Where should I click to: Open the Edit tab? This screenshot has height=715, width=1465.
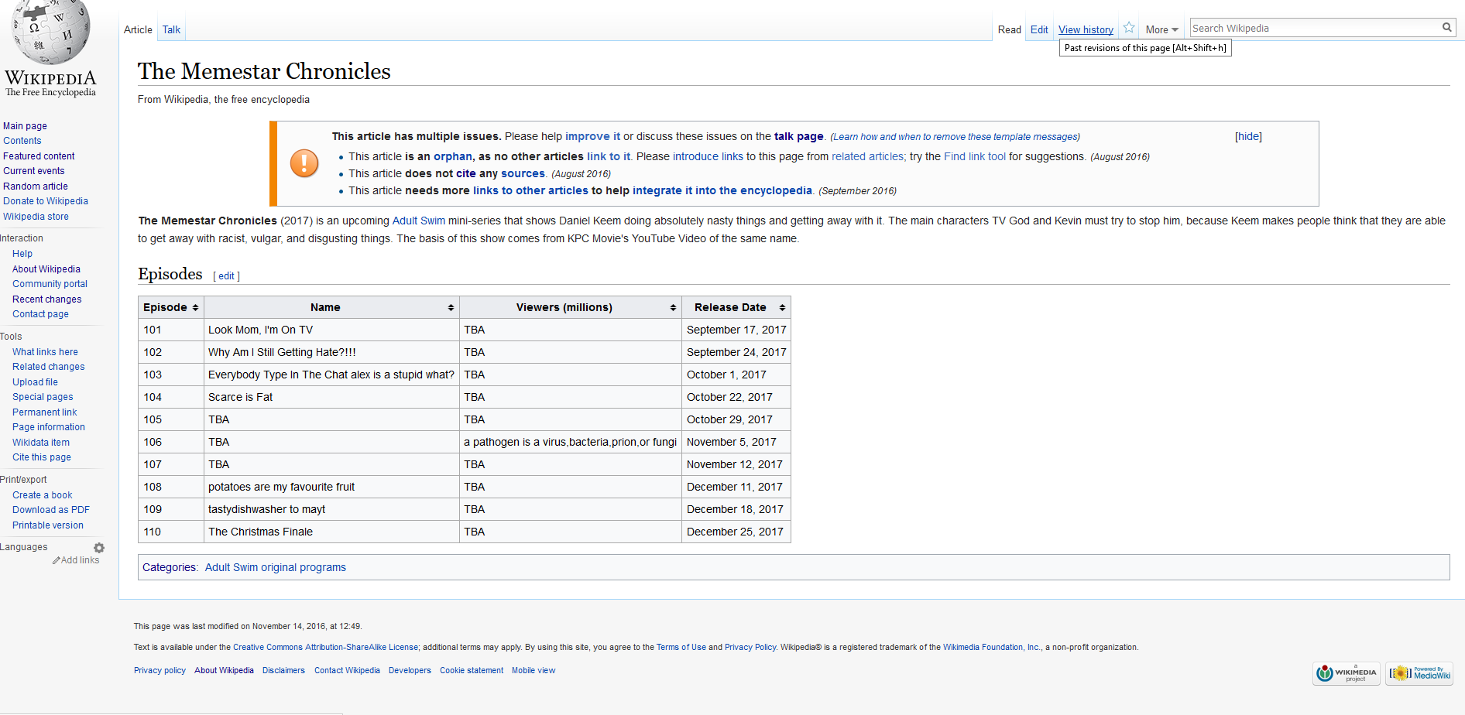(1039, 30)
